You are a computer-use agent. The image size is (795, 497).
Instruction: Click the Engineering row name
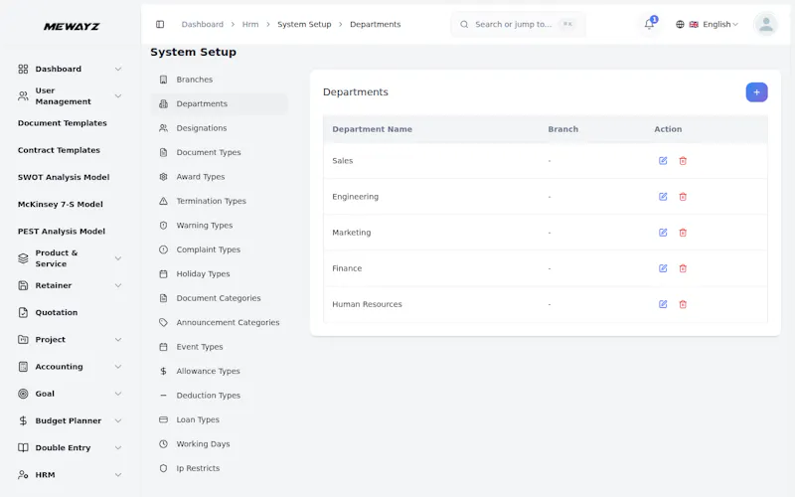[356, 197]
